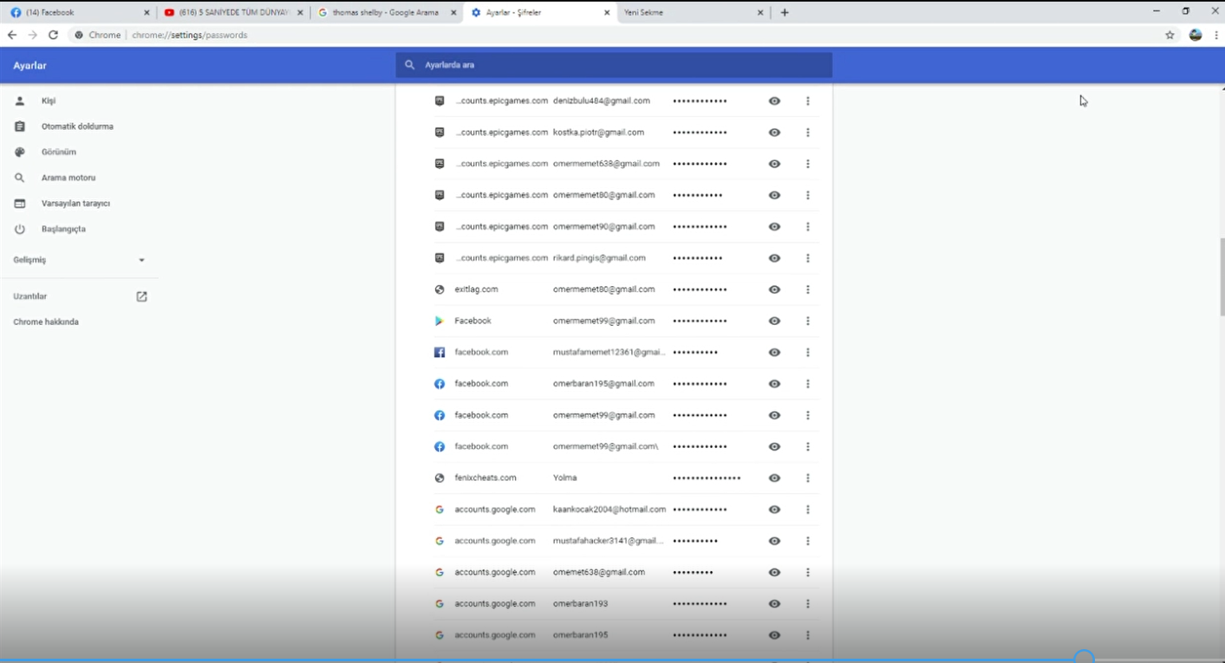Viewport: 1225px width, 663px height.
Task: Open more actions for omemet638@gmail.com row
Action: [x=808, y=572]
